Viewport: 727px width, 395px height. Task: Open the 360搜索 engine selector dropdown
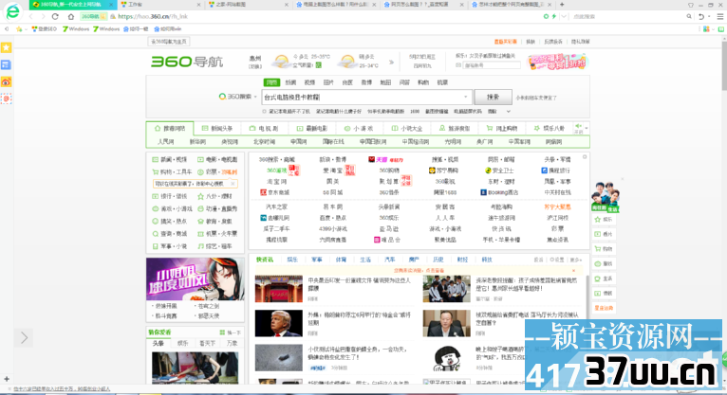(238, 97)
